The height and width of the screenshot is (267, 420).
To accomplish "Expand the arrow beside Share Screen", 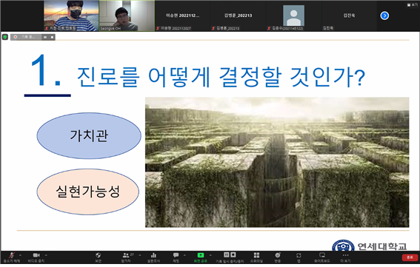I will (x=210, y=255).
